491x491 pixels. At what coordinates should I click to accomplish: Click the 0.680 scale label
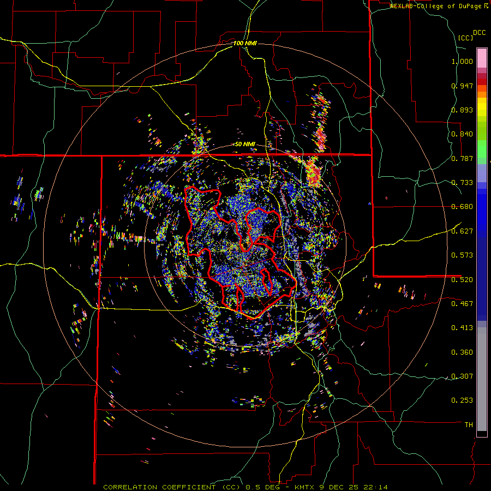tap(462, 207)
